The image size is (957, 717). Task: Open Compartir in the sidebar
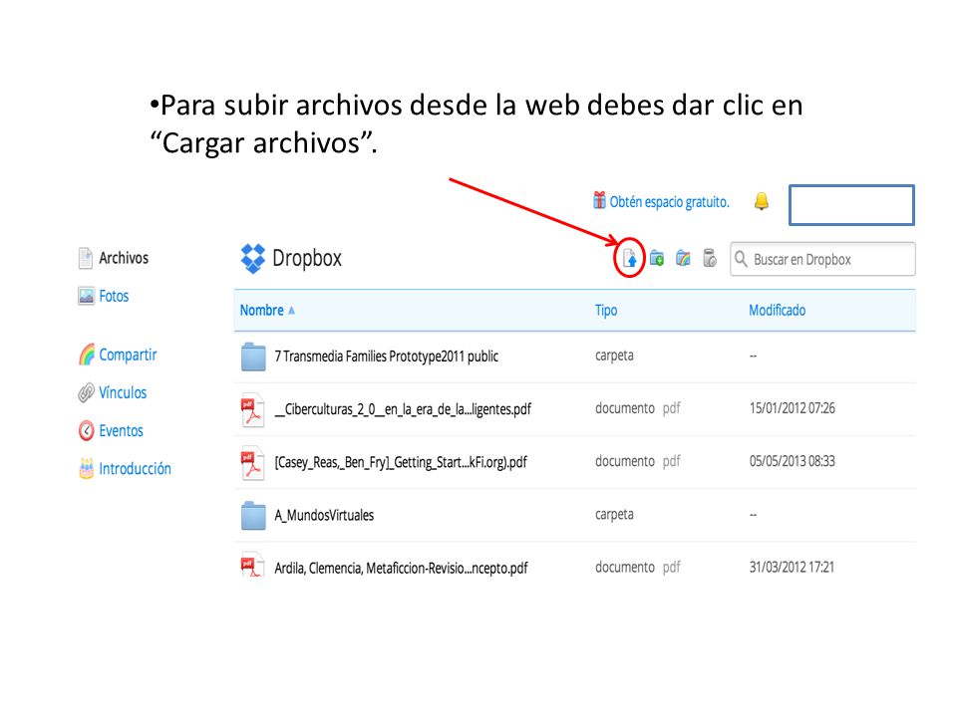click(128, 355)
